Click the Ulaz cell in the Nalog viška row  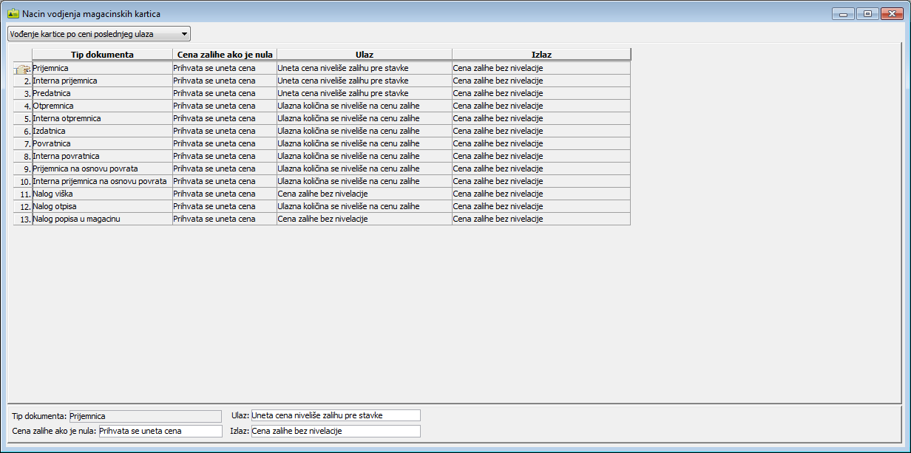365,194
